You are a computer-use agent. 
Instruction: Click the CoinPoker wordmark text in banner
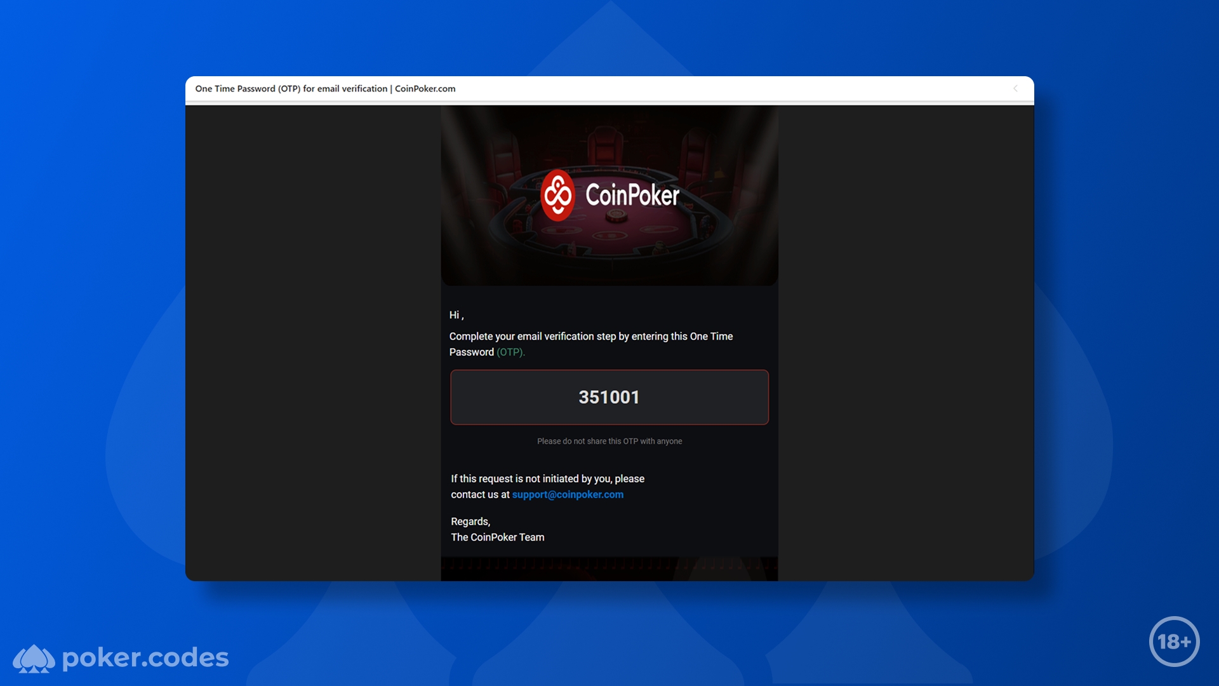(632, 195)
